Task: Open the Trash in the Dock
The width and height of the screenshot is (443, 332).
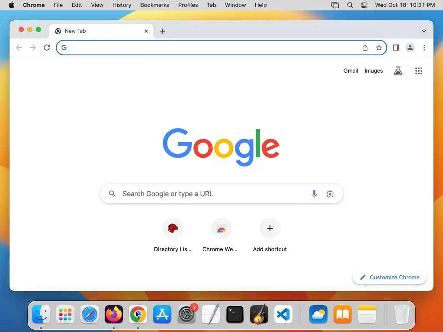Action: [x=401, y=314]
